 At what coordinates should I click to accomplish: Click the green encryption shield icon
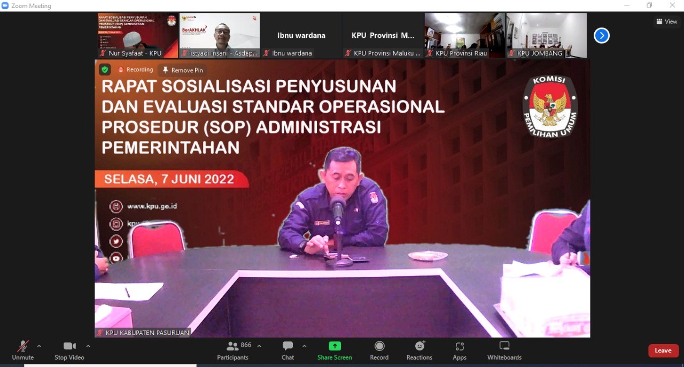point(105,70)
